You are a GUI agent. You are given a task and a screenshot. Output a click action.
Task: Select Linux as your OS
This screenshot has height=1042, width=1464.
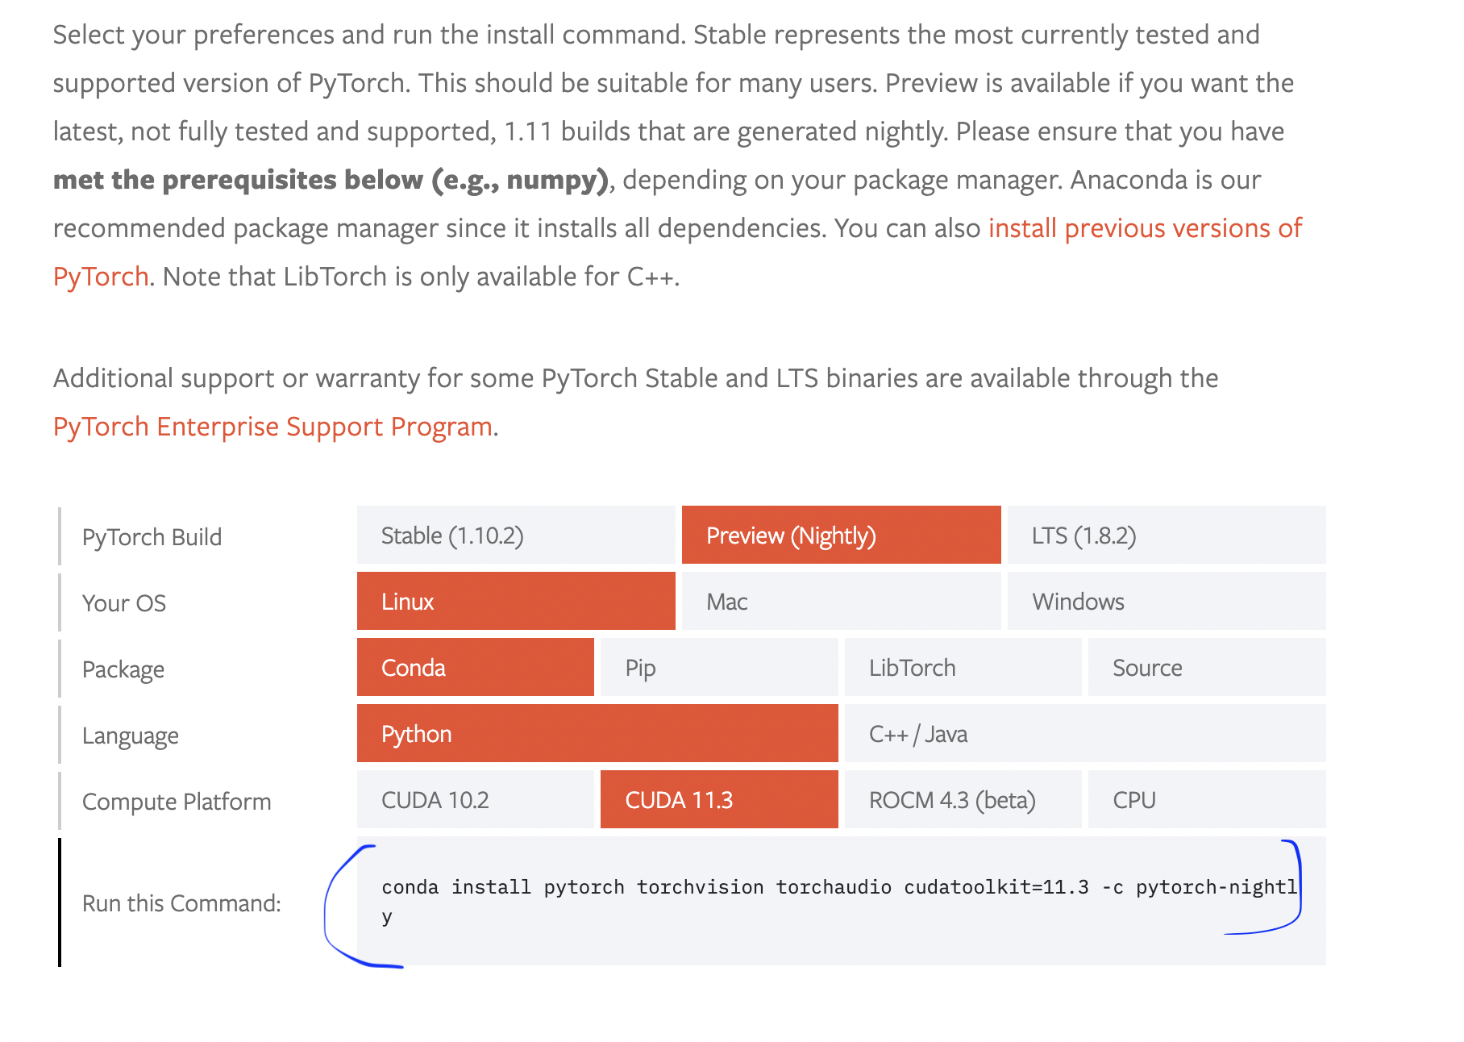coord(516,602)
